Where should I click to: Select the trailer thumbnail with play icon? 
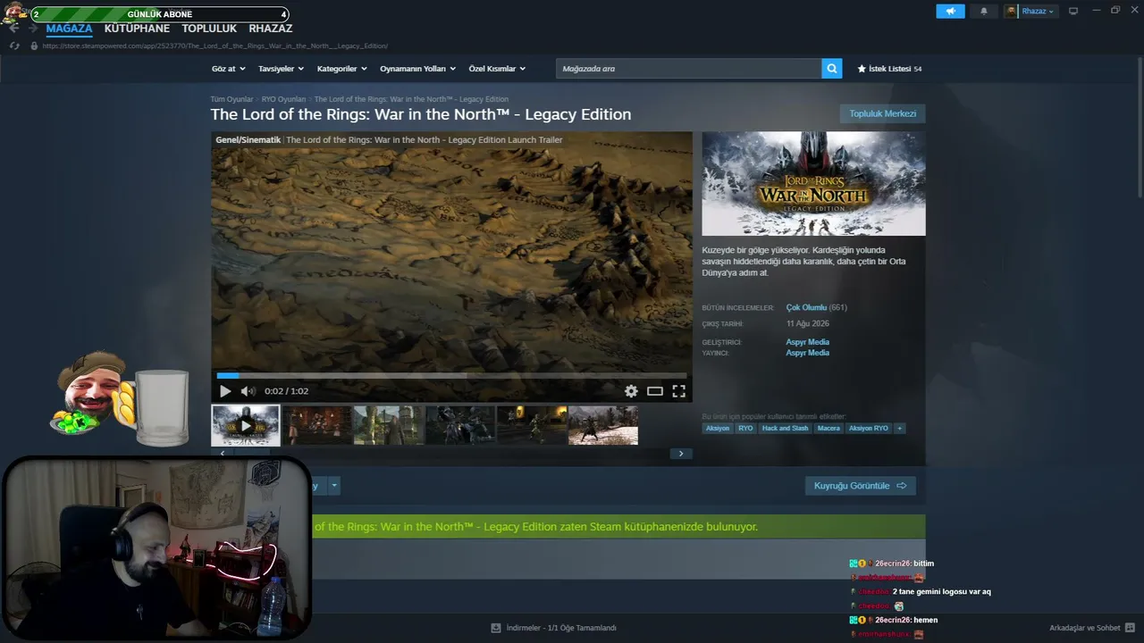[x=246, y=425]
